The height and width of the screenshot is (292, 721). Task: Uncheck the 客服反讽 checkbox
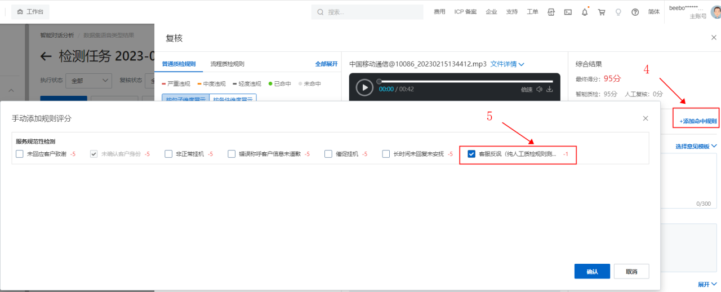(x=471, y=154)
